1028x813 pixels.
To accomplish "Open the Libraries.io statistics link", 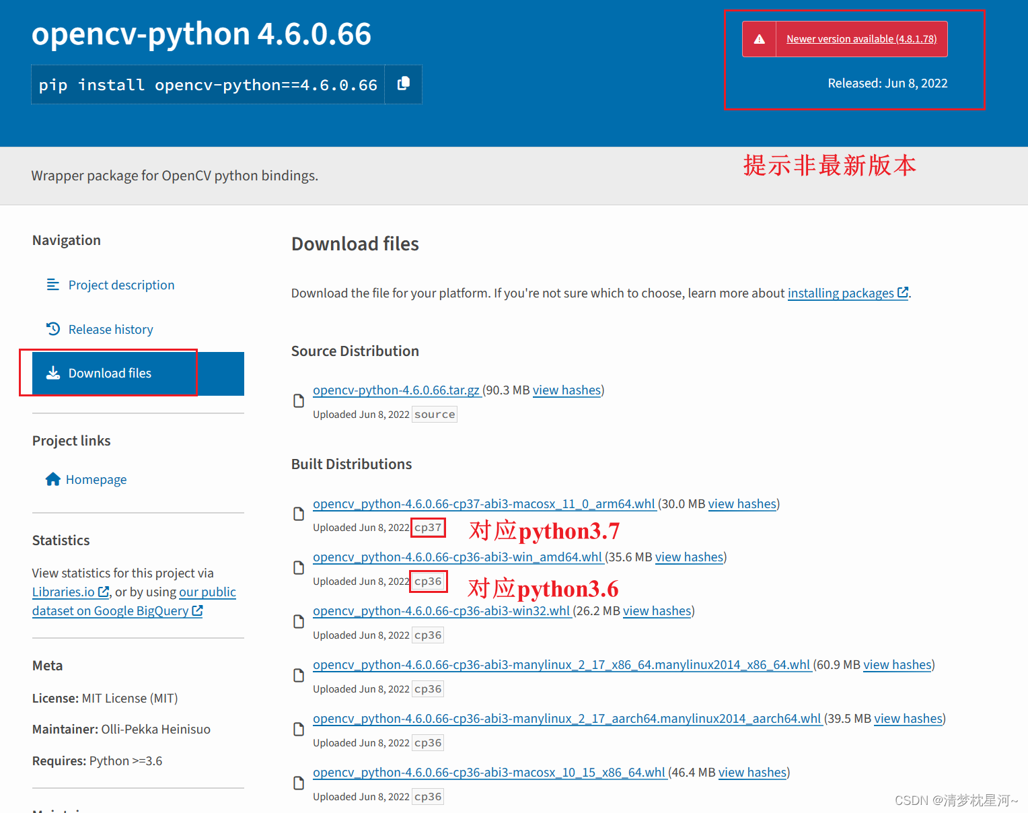I will 63,592.
